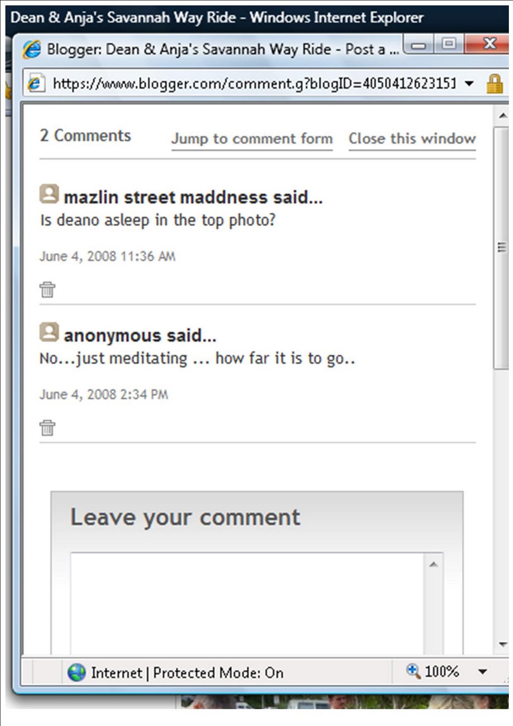
Task: Open the address bar history dropdown
Action: pyautogui.click(x=469, y=83)
